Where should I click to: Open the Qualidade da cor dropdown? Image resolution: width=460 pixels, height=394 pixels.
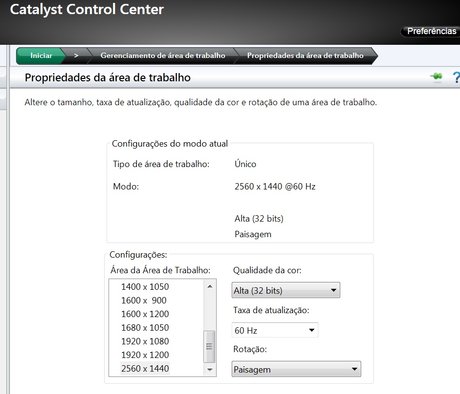coord(286,291)
